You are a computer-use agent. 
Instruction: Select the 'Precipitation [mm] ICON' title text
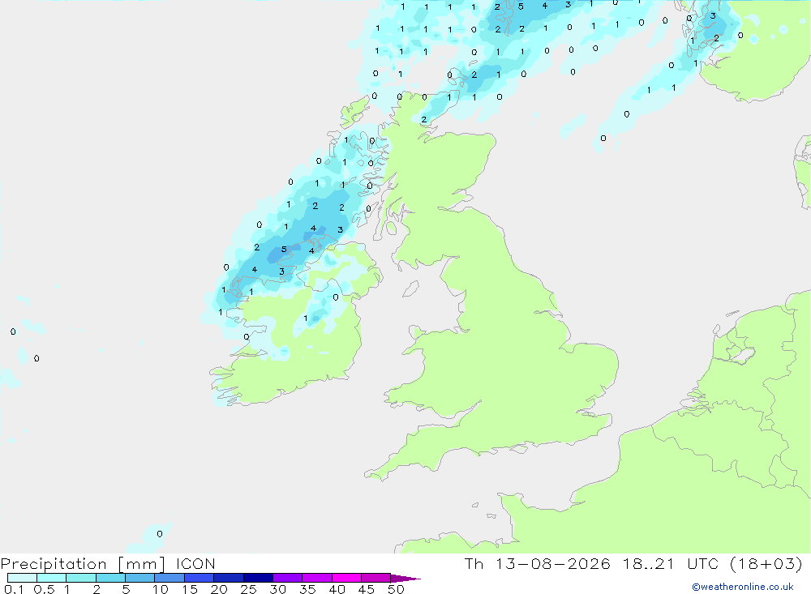tap(108, 563)
